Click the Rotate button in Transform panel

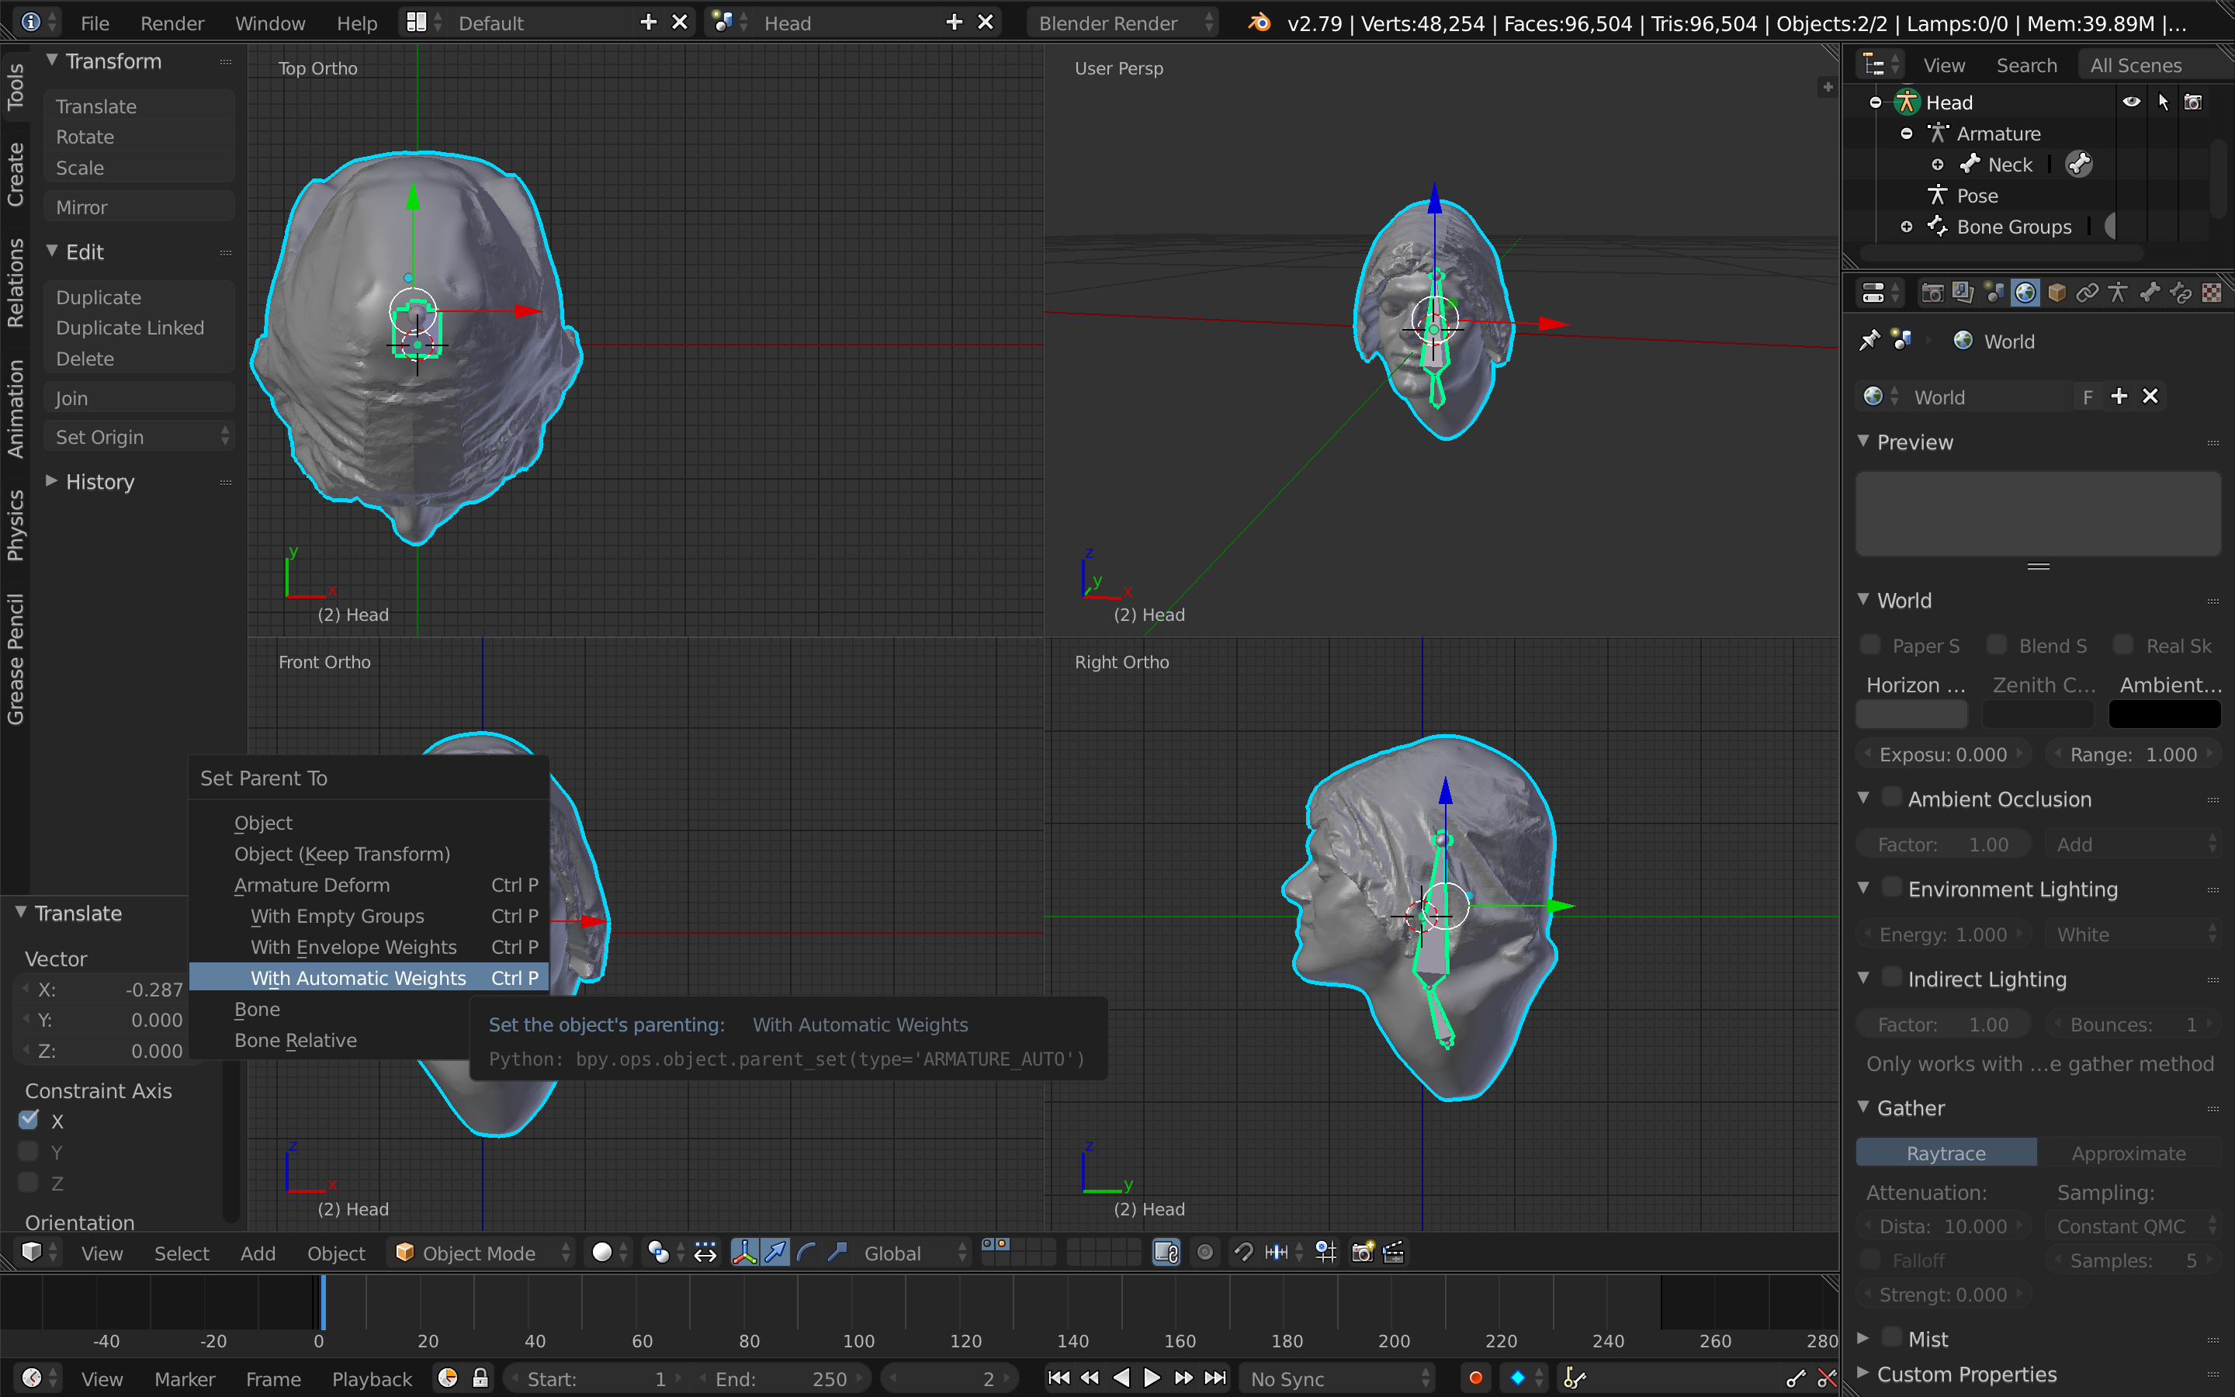(x=140, y=137)
